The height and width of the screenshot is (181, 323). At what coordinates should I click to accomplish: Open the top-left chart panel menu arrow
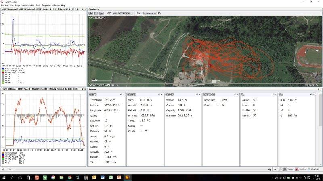[x=82, y=9]
